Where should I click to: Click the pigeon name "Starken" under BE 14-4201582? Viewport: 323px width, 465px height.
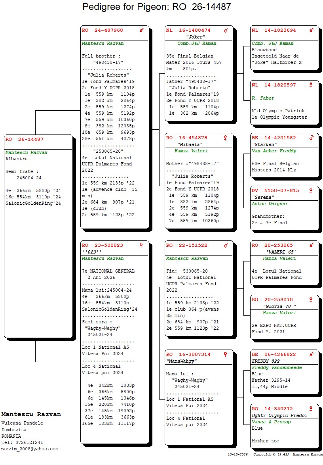coord(264,144)
